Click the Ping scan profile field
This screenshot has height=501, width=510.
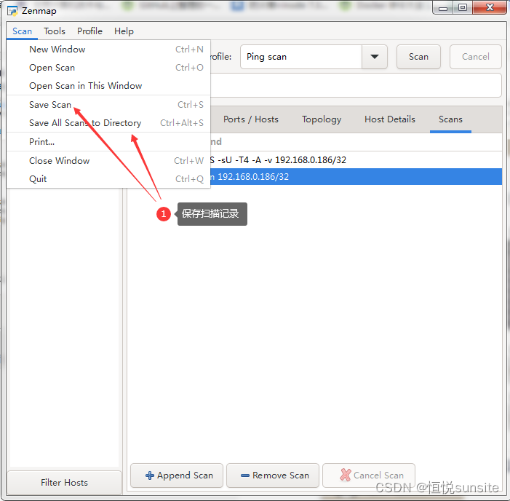pyautogui.click(x=301, y=57)
